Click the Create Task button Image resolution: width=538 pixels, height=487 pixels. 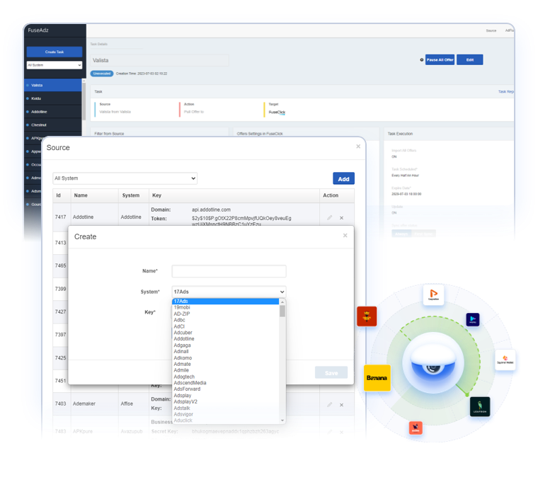pos(55,52)
